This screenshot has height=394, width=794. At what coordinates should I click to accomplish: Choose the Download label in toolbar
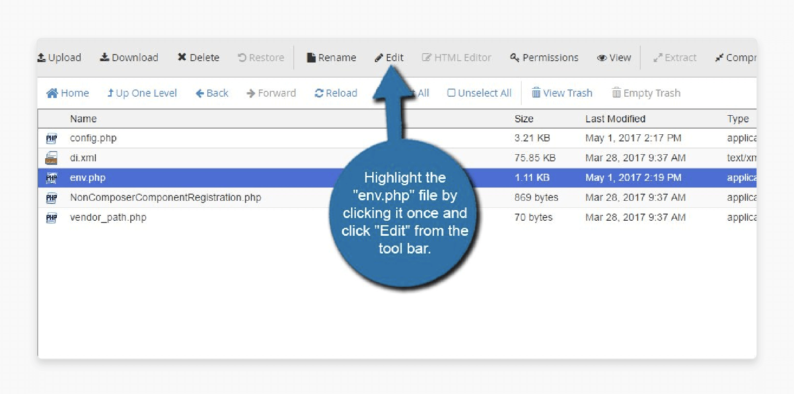coord(135,58)
